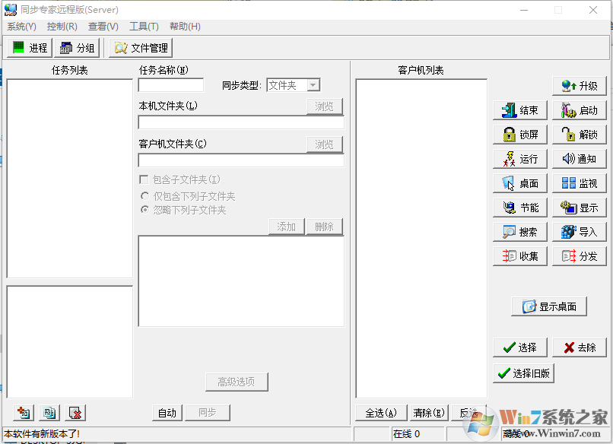Select the 仅包含下列子文件夹 radio button
This screenshot has width=613, height=444.
click(145, 195)
